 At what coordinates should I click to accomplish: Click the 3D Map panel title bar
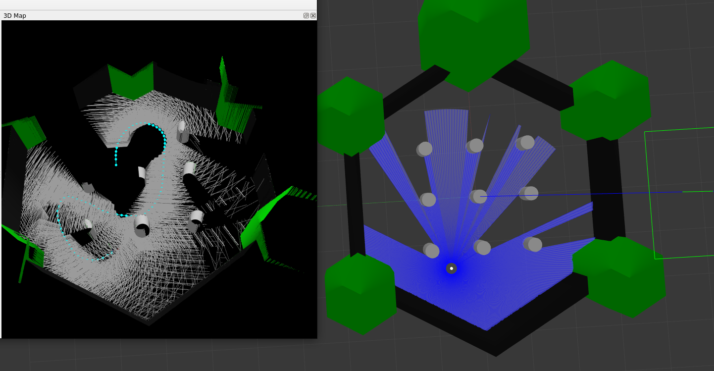coord(149,16)
